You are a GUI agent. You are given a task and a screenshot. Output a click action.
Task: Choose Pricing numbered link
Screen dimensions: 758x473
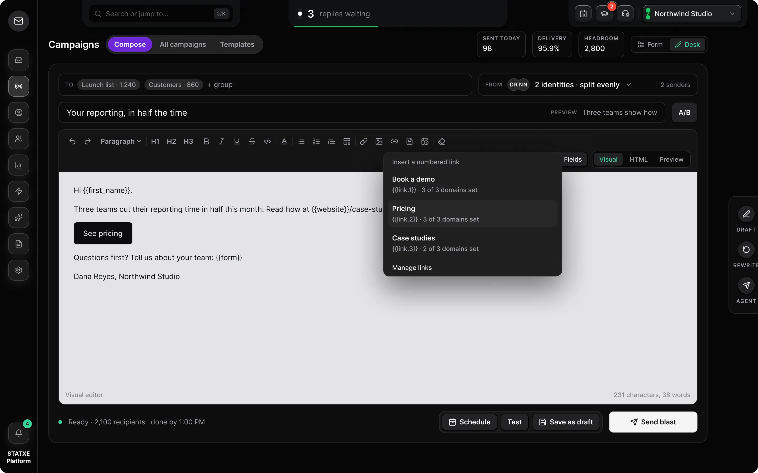tap(472, 214)
